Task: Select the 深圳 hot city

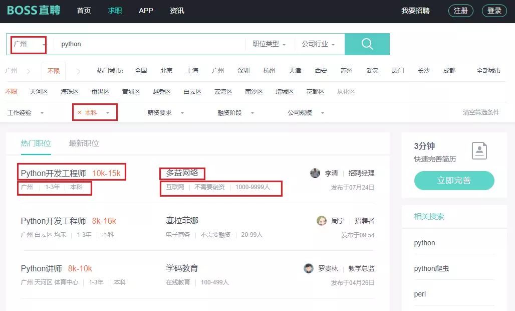Action: coord(243,71)
